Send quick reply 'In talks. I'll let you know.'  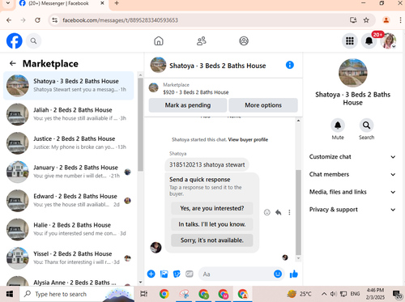pyautogui.click(x=212, y=224)
